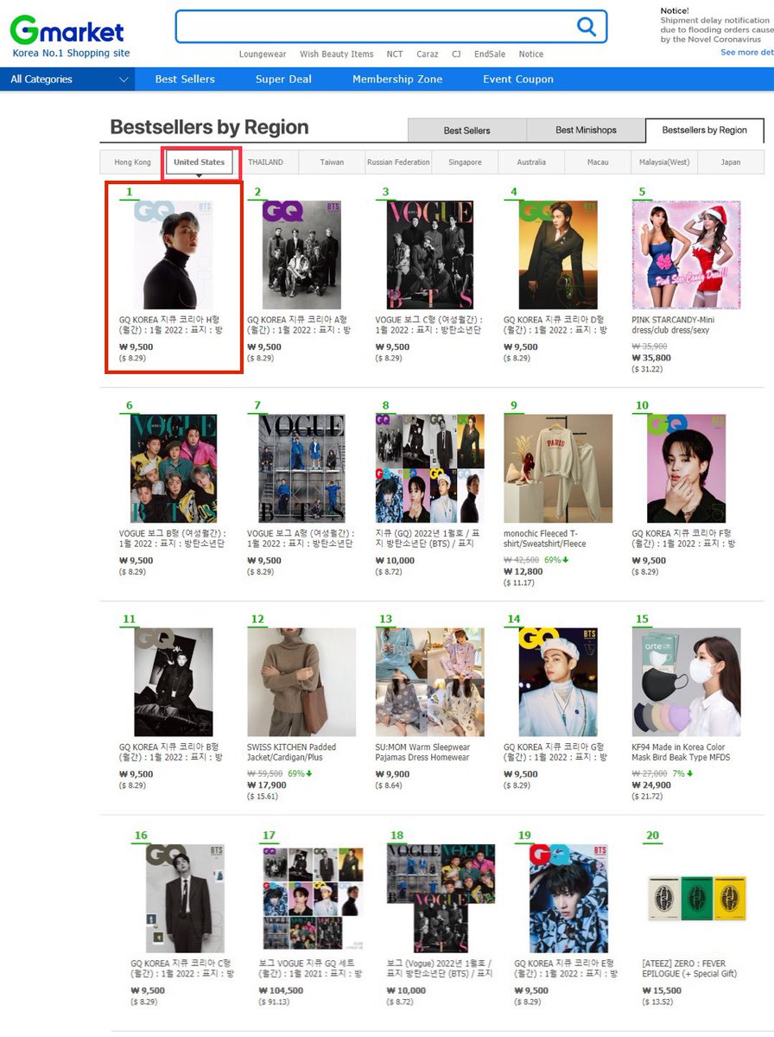Click inside the search input field
774x1037 pixels.
(375, 27)
